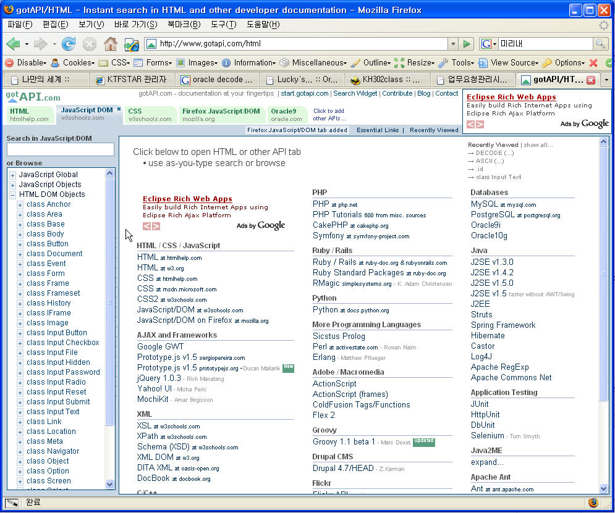
Task: Select the Oracle9 API tab
Action: (286, 115)
